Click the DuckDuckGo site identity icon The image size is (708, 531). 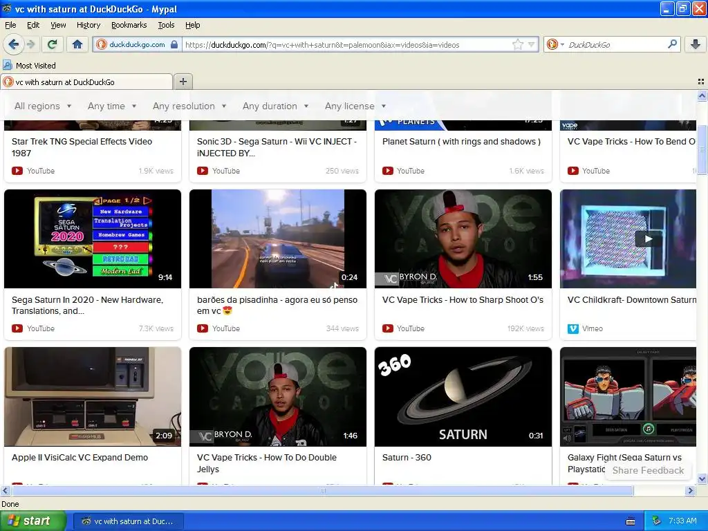(x=102, y=44)
